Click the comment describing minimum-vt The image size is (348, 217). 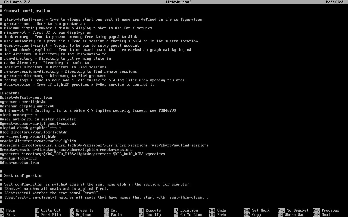(46, 32)
